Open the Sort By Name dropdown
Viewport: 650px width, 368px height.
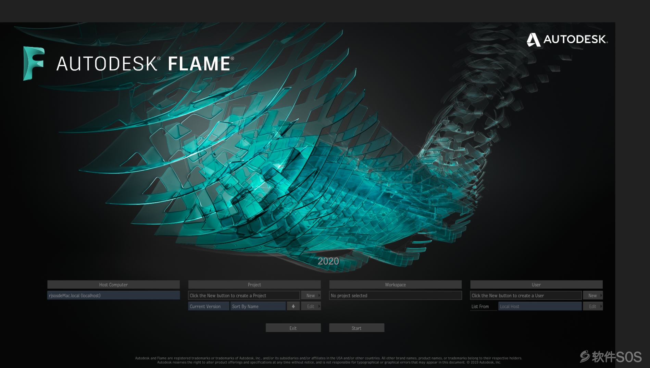(258, 306)
